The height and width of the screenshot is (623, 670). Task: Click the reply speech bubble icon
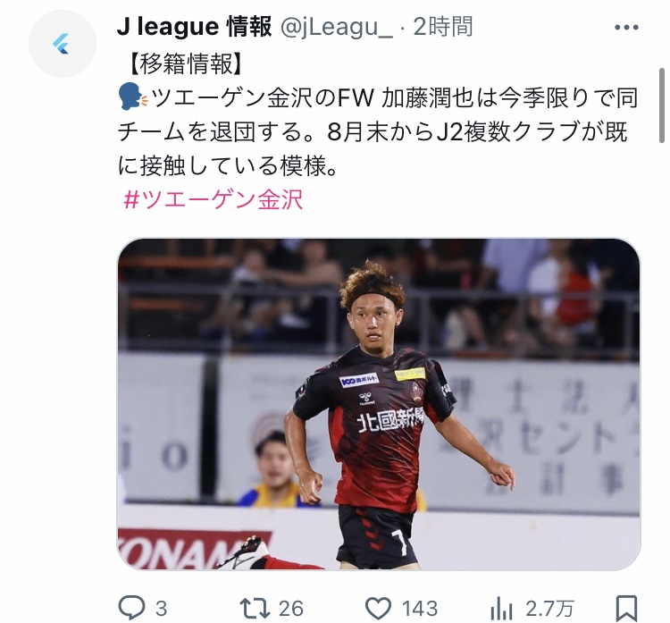(131, 608)
